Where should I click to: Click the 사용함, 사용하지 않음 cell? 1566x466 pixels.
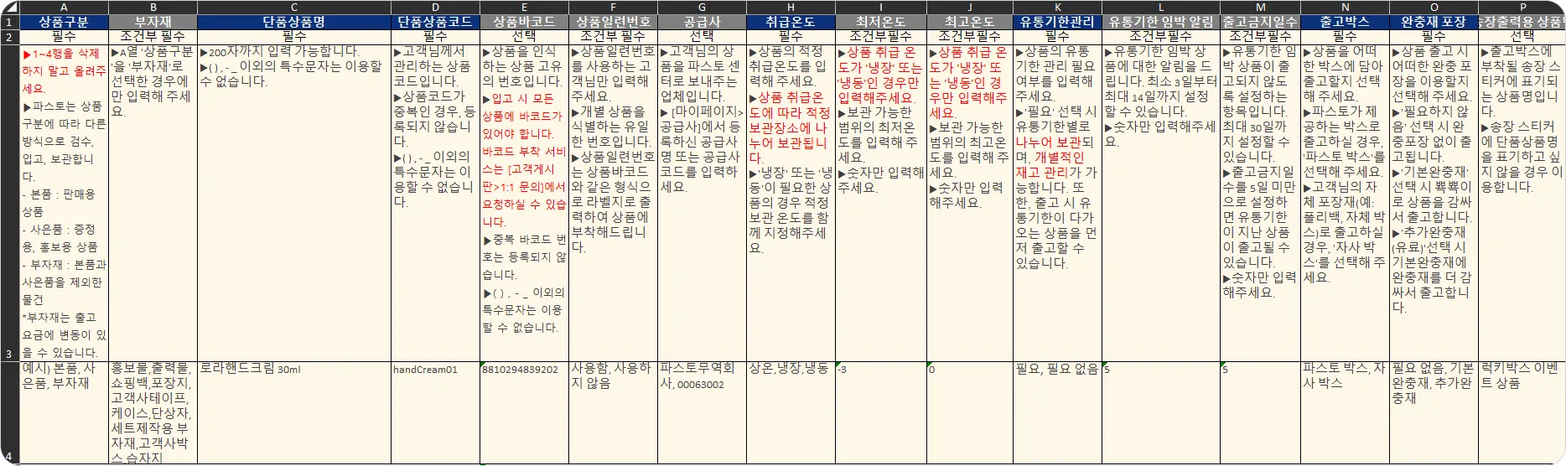point(613,412)
